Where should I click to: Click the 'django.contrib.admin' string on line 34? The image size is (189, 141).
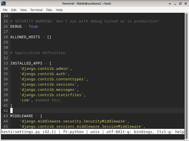click(x=46, y=69)
